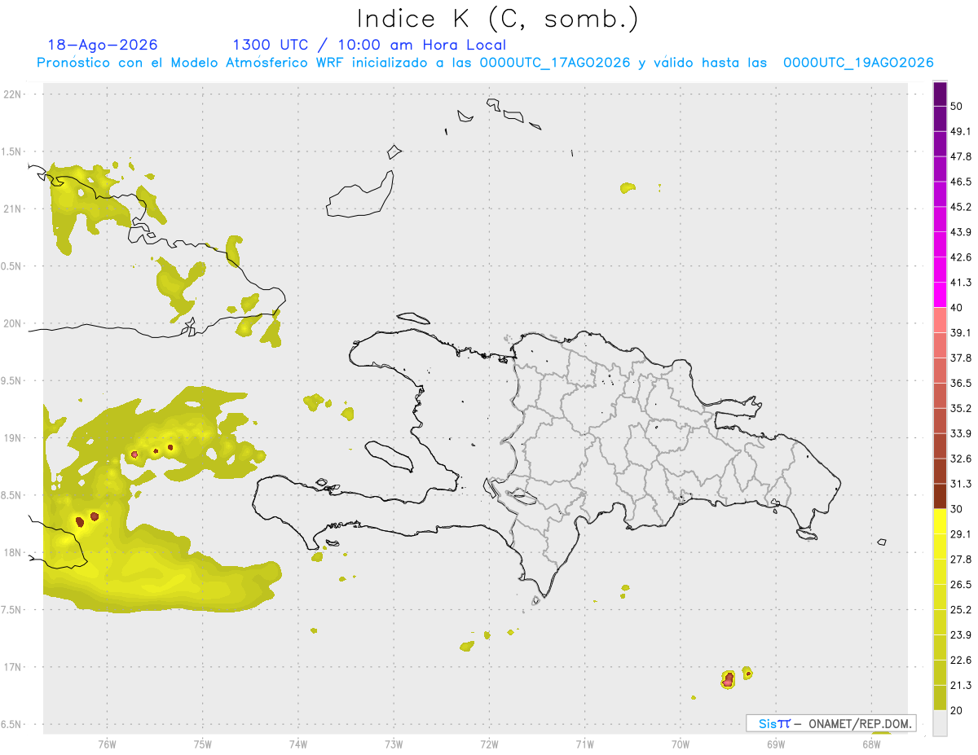978x755 pixels.
Task: Click the '50' colorbar label
Action: pyautogui.click(x=958, y=106)
